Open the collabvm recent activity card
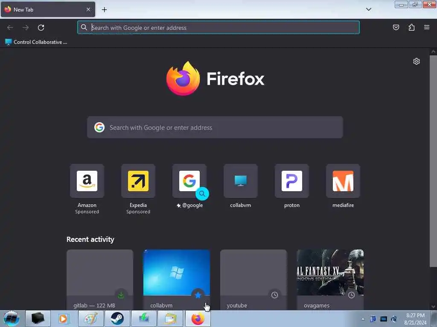This screenshot has width=437, height=327. (x=177, y=279)
